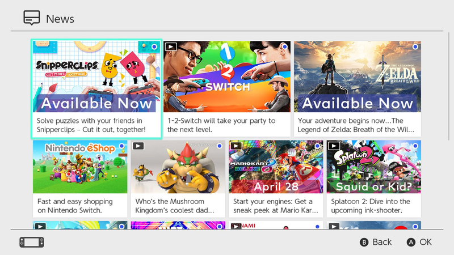
Task: Open the Snipperclips news thumbnail
Action: (x=96, y=76)
